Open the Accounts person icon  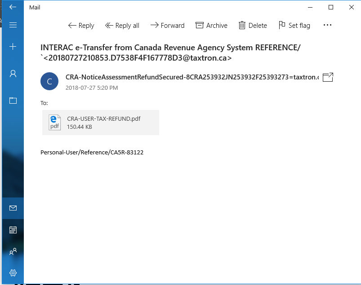tap(13, 74)
